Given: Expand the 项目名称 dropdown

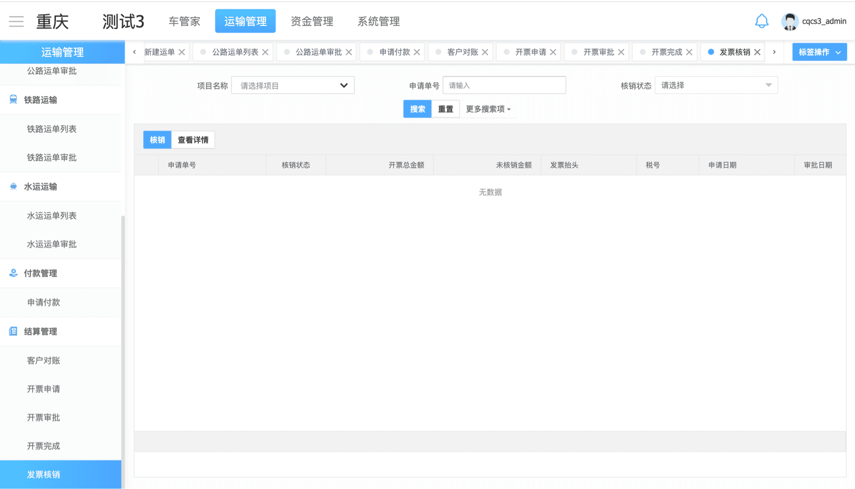Looking at the screenshot, I should pos(293,85).
